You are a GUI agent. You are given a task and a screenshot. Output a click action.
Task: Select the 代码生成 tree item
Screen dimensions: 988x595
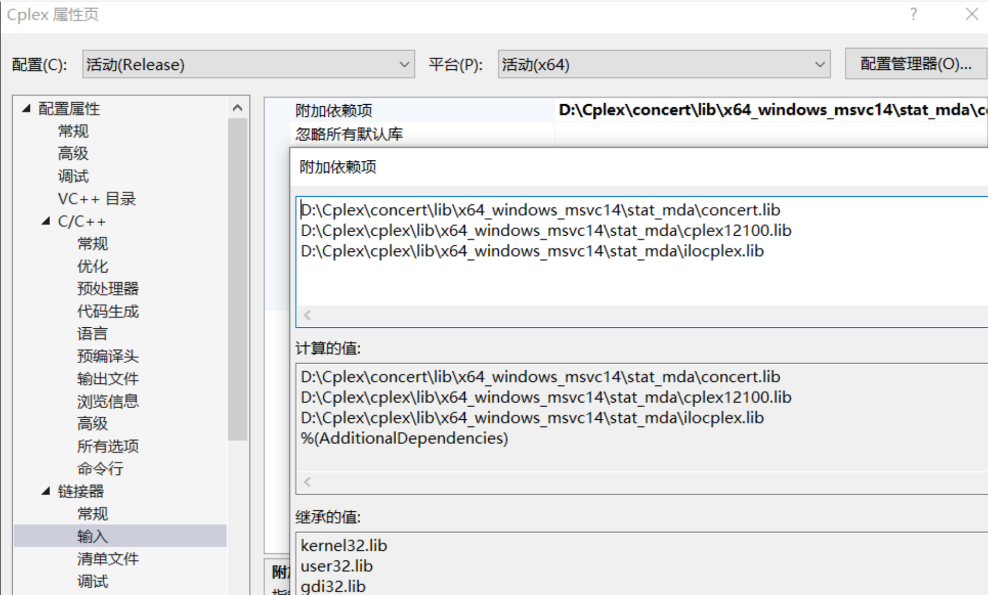click(x=108, y=311)
